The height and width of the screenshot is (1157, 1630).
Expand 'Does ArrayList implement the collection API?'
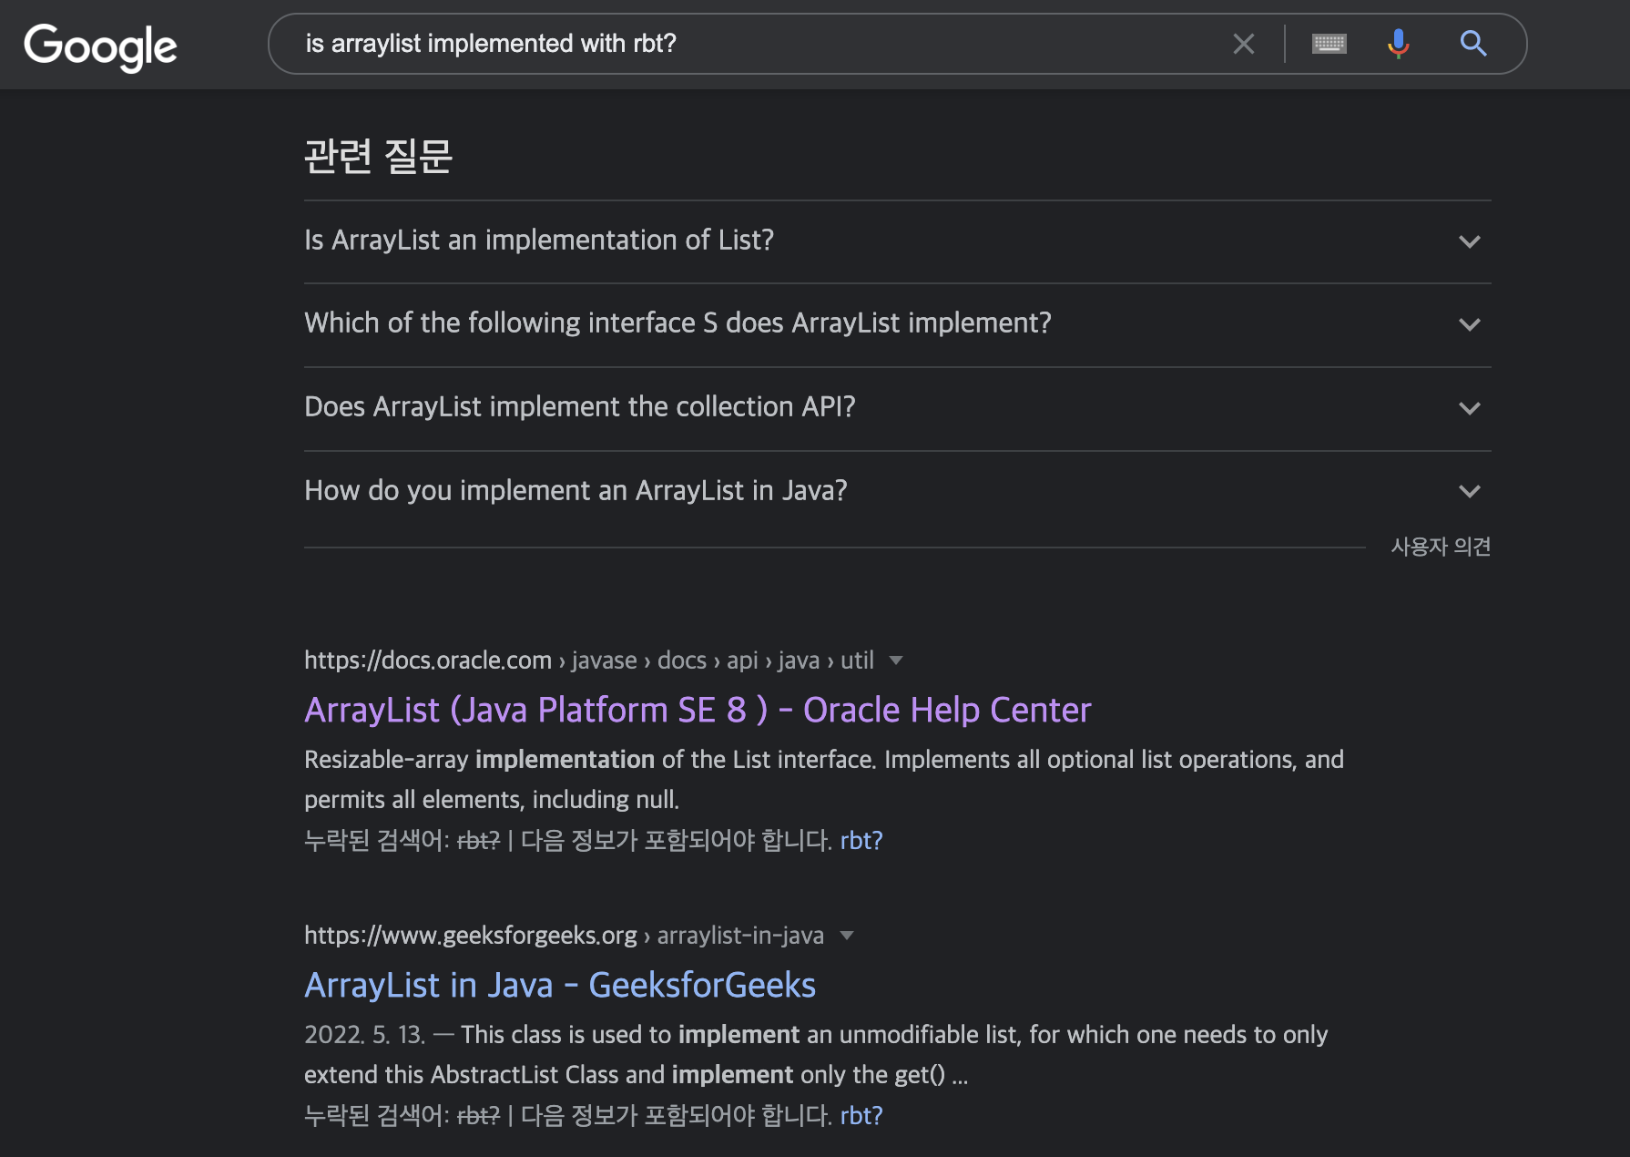click(897, 408)
